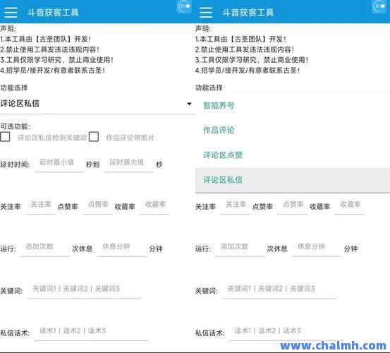Image resolution: width=390 pixels, height=353 pixels.
Task: Select 作品评论 from the dropdown list
Action: (293, 130)
